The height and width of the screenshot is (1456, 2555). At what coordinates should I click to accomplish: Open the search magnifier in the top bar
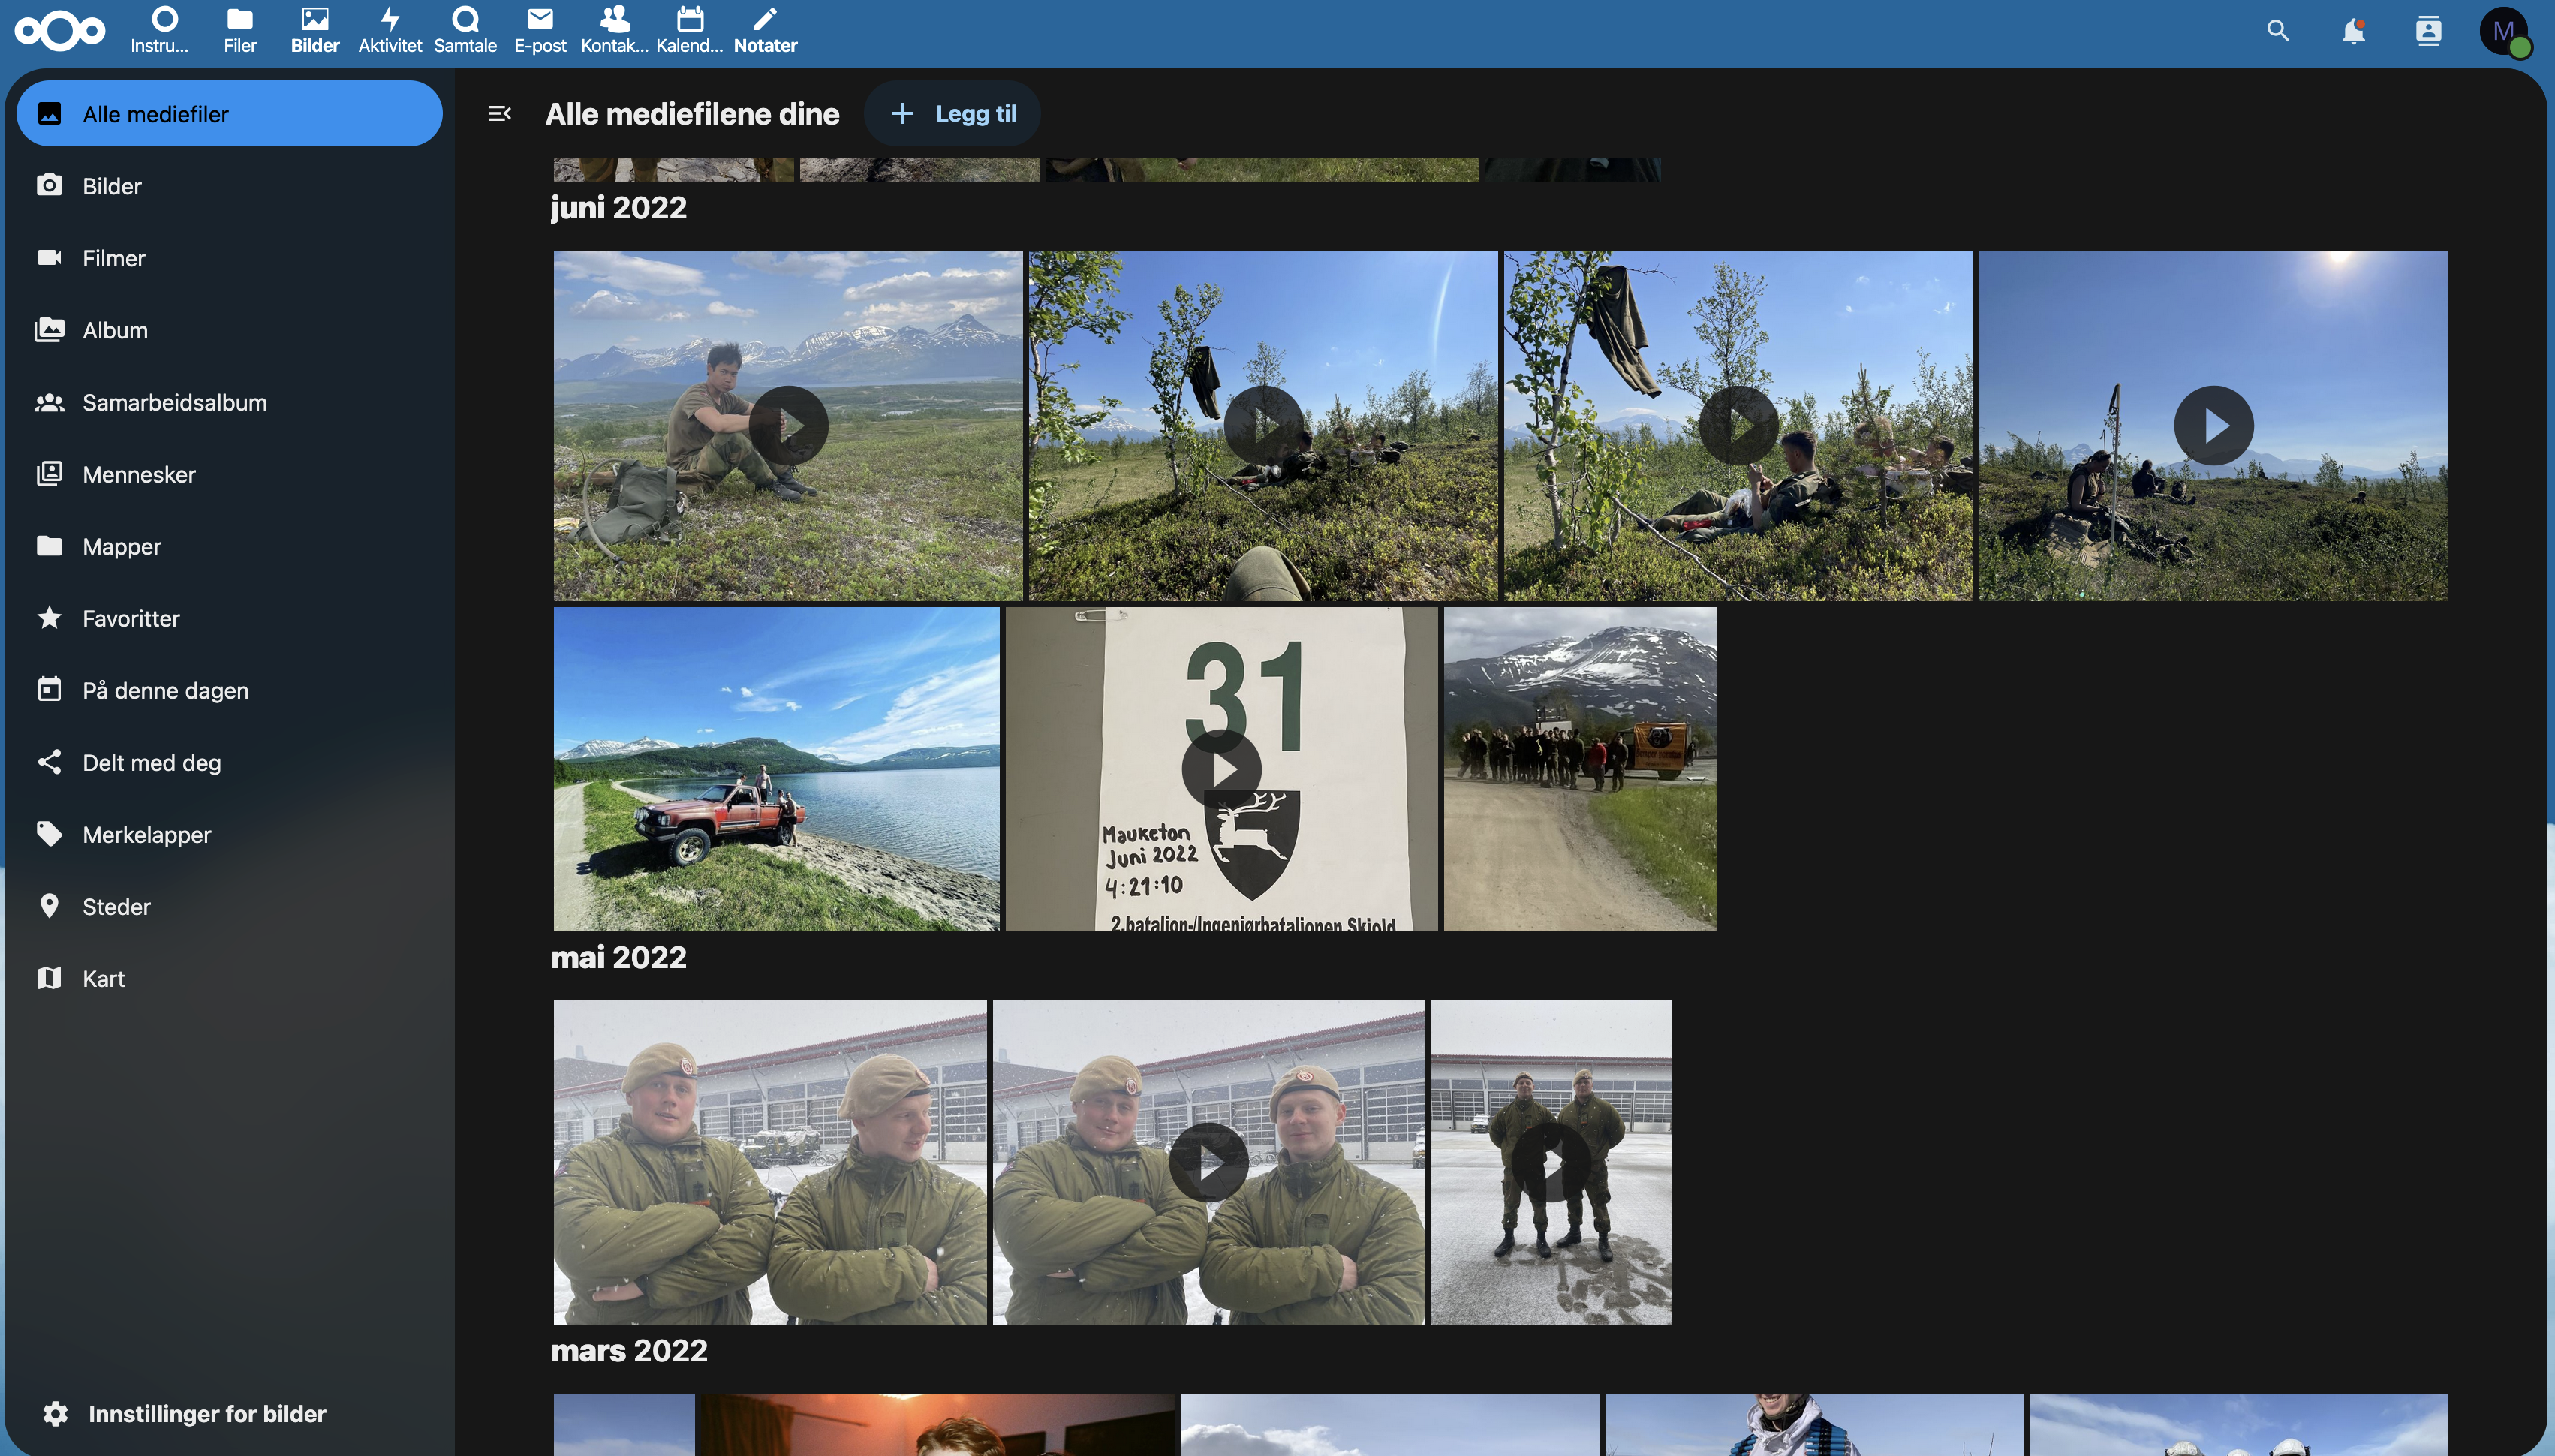[2278, 31]
